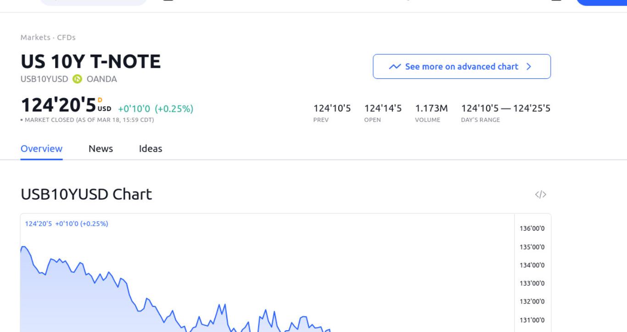Click the chart legend 124'20'5 +0'10'0 (+0.25%)
Viewport: 627px width, 332px height.
pos(67,224)
